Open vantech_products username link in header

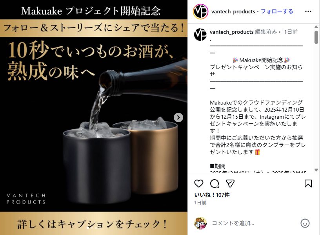(x=233, y=12)
